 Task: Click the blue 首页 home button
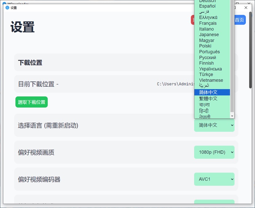240,20
